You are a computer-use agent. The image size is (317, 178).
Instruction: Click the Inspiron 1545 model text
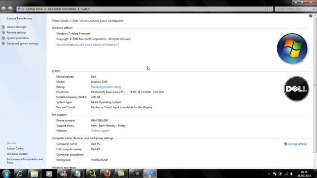(99, 82)
